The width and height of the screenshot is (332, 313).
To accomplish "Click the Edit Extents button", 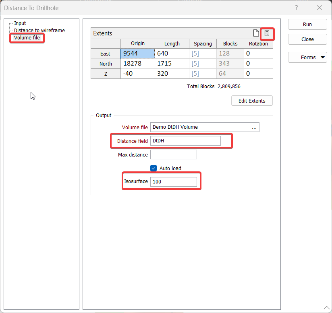I will [252, 101].
